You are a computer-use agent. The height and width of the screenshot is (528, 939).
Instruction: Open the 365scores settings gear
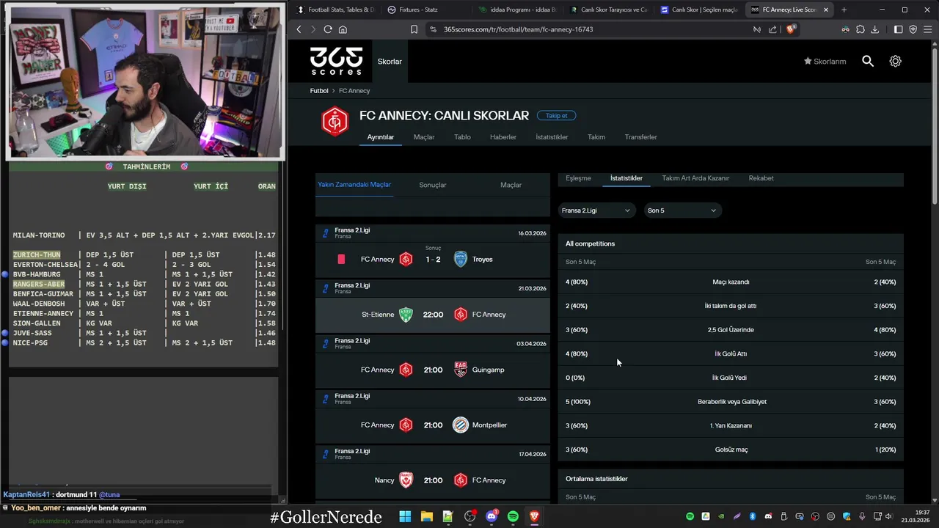(x=895, y=62)
